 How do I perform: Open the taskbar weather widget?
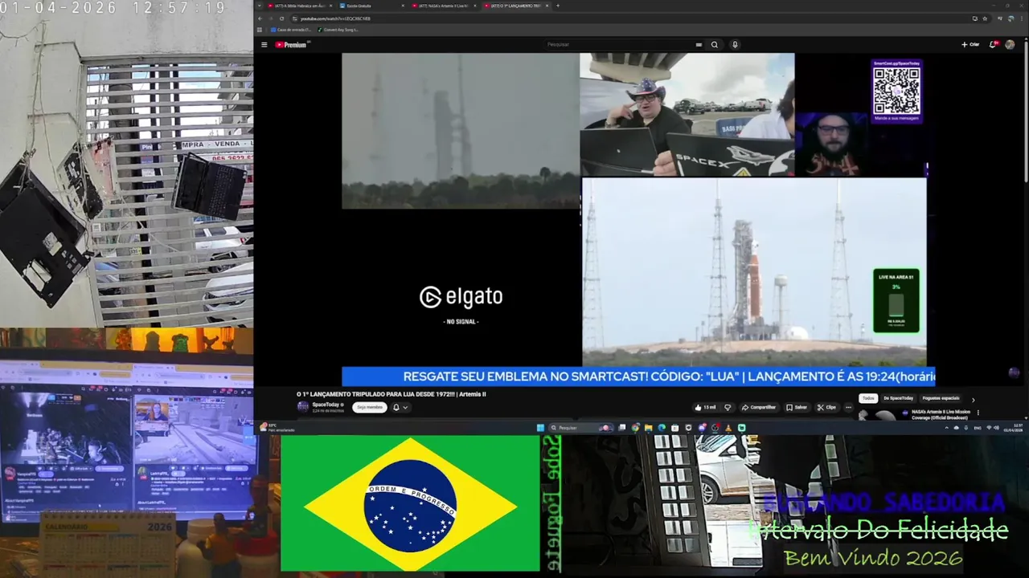277,428
